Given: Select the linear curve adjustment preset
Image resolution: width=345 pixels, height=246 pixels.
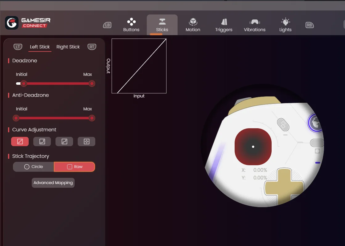Looking at the screenshot, I should point(20,141).
